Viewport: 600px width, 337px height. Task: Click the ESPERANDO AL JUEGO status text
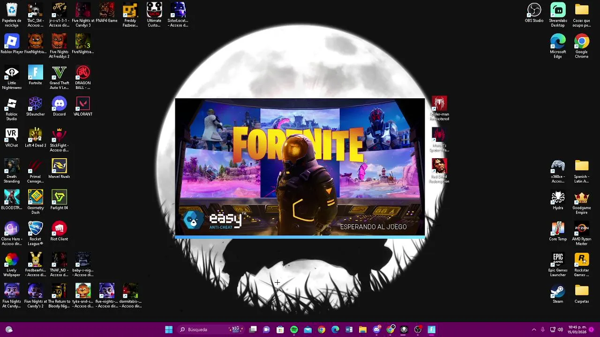[373, 227]
